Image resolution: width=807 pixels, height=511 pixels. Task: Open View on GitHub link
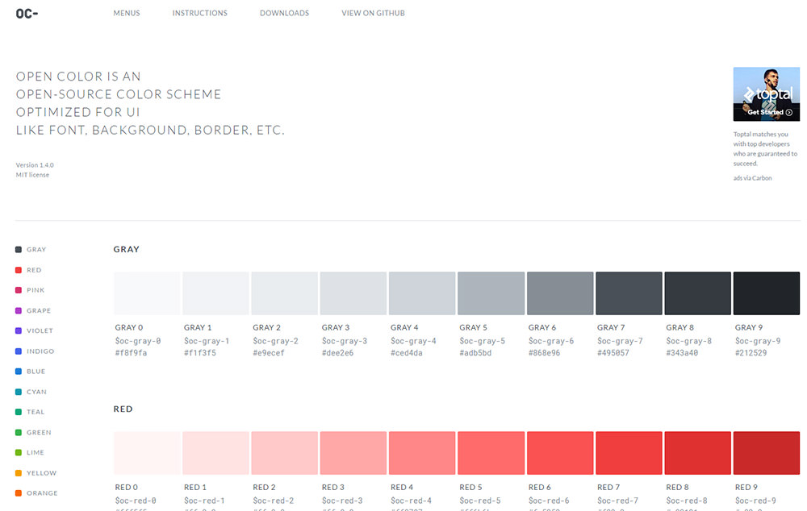[x=373, y=14]
